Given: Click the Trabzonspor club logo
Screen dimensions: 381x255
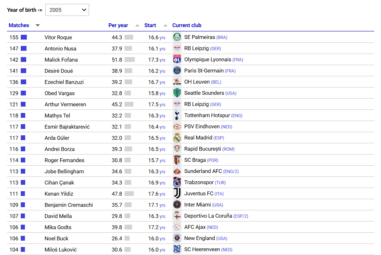Looking at the screenshot, I should [x=177, y=182].
